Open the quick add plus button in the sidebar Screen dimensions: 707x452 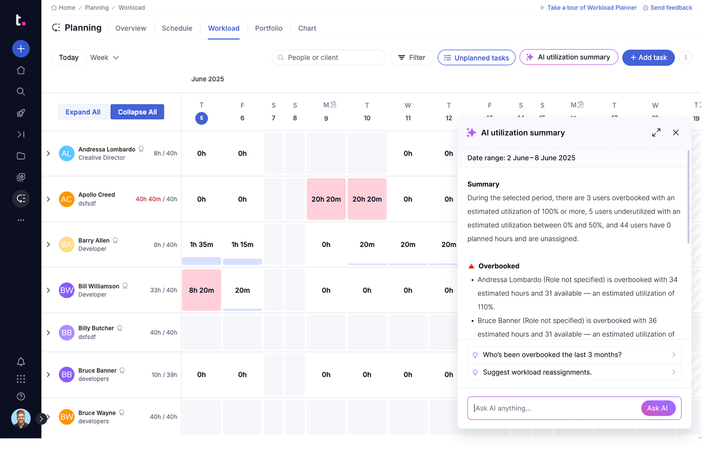tap(21, 49)
